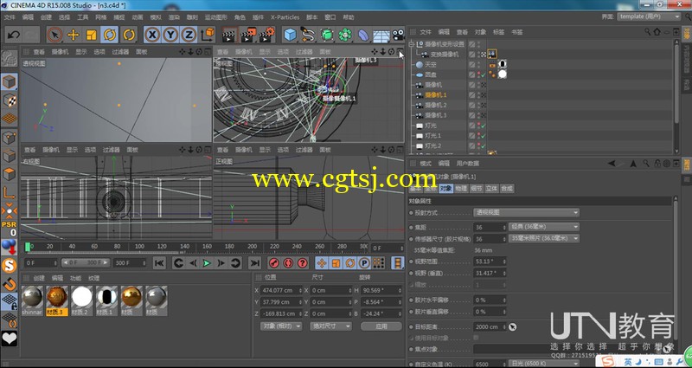692x368 pixels.
Task: Select the Texture mode checkered cube icon
Action: coord(10,100)
